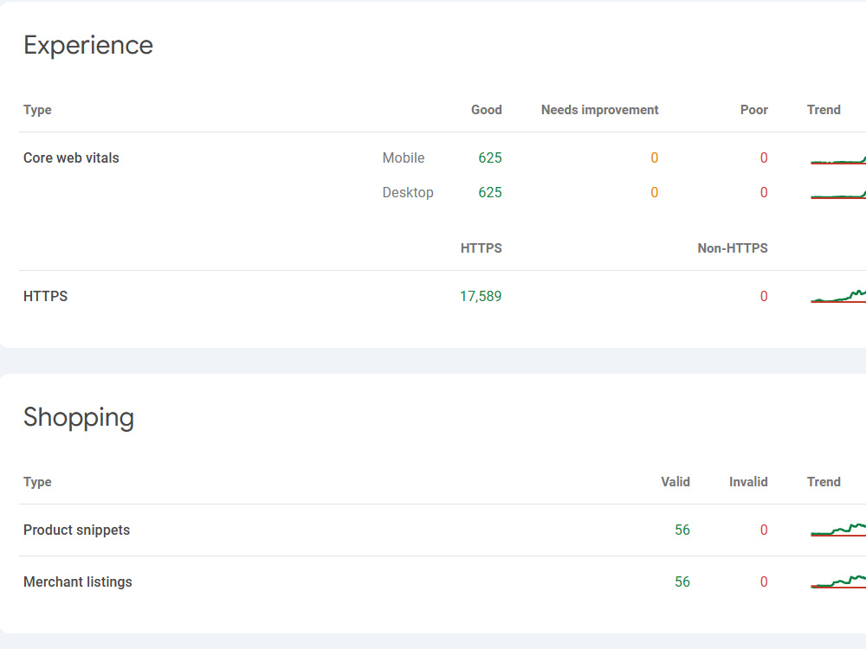Click the HTTPS count 17,589

481,296
